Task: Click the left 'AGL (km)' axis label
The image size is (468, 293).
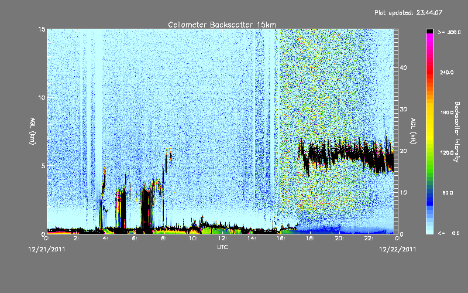Action: 33,131
